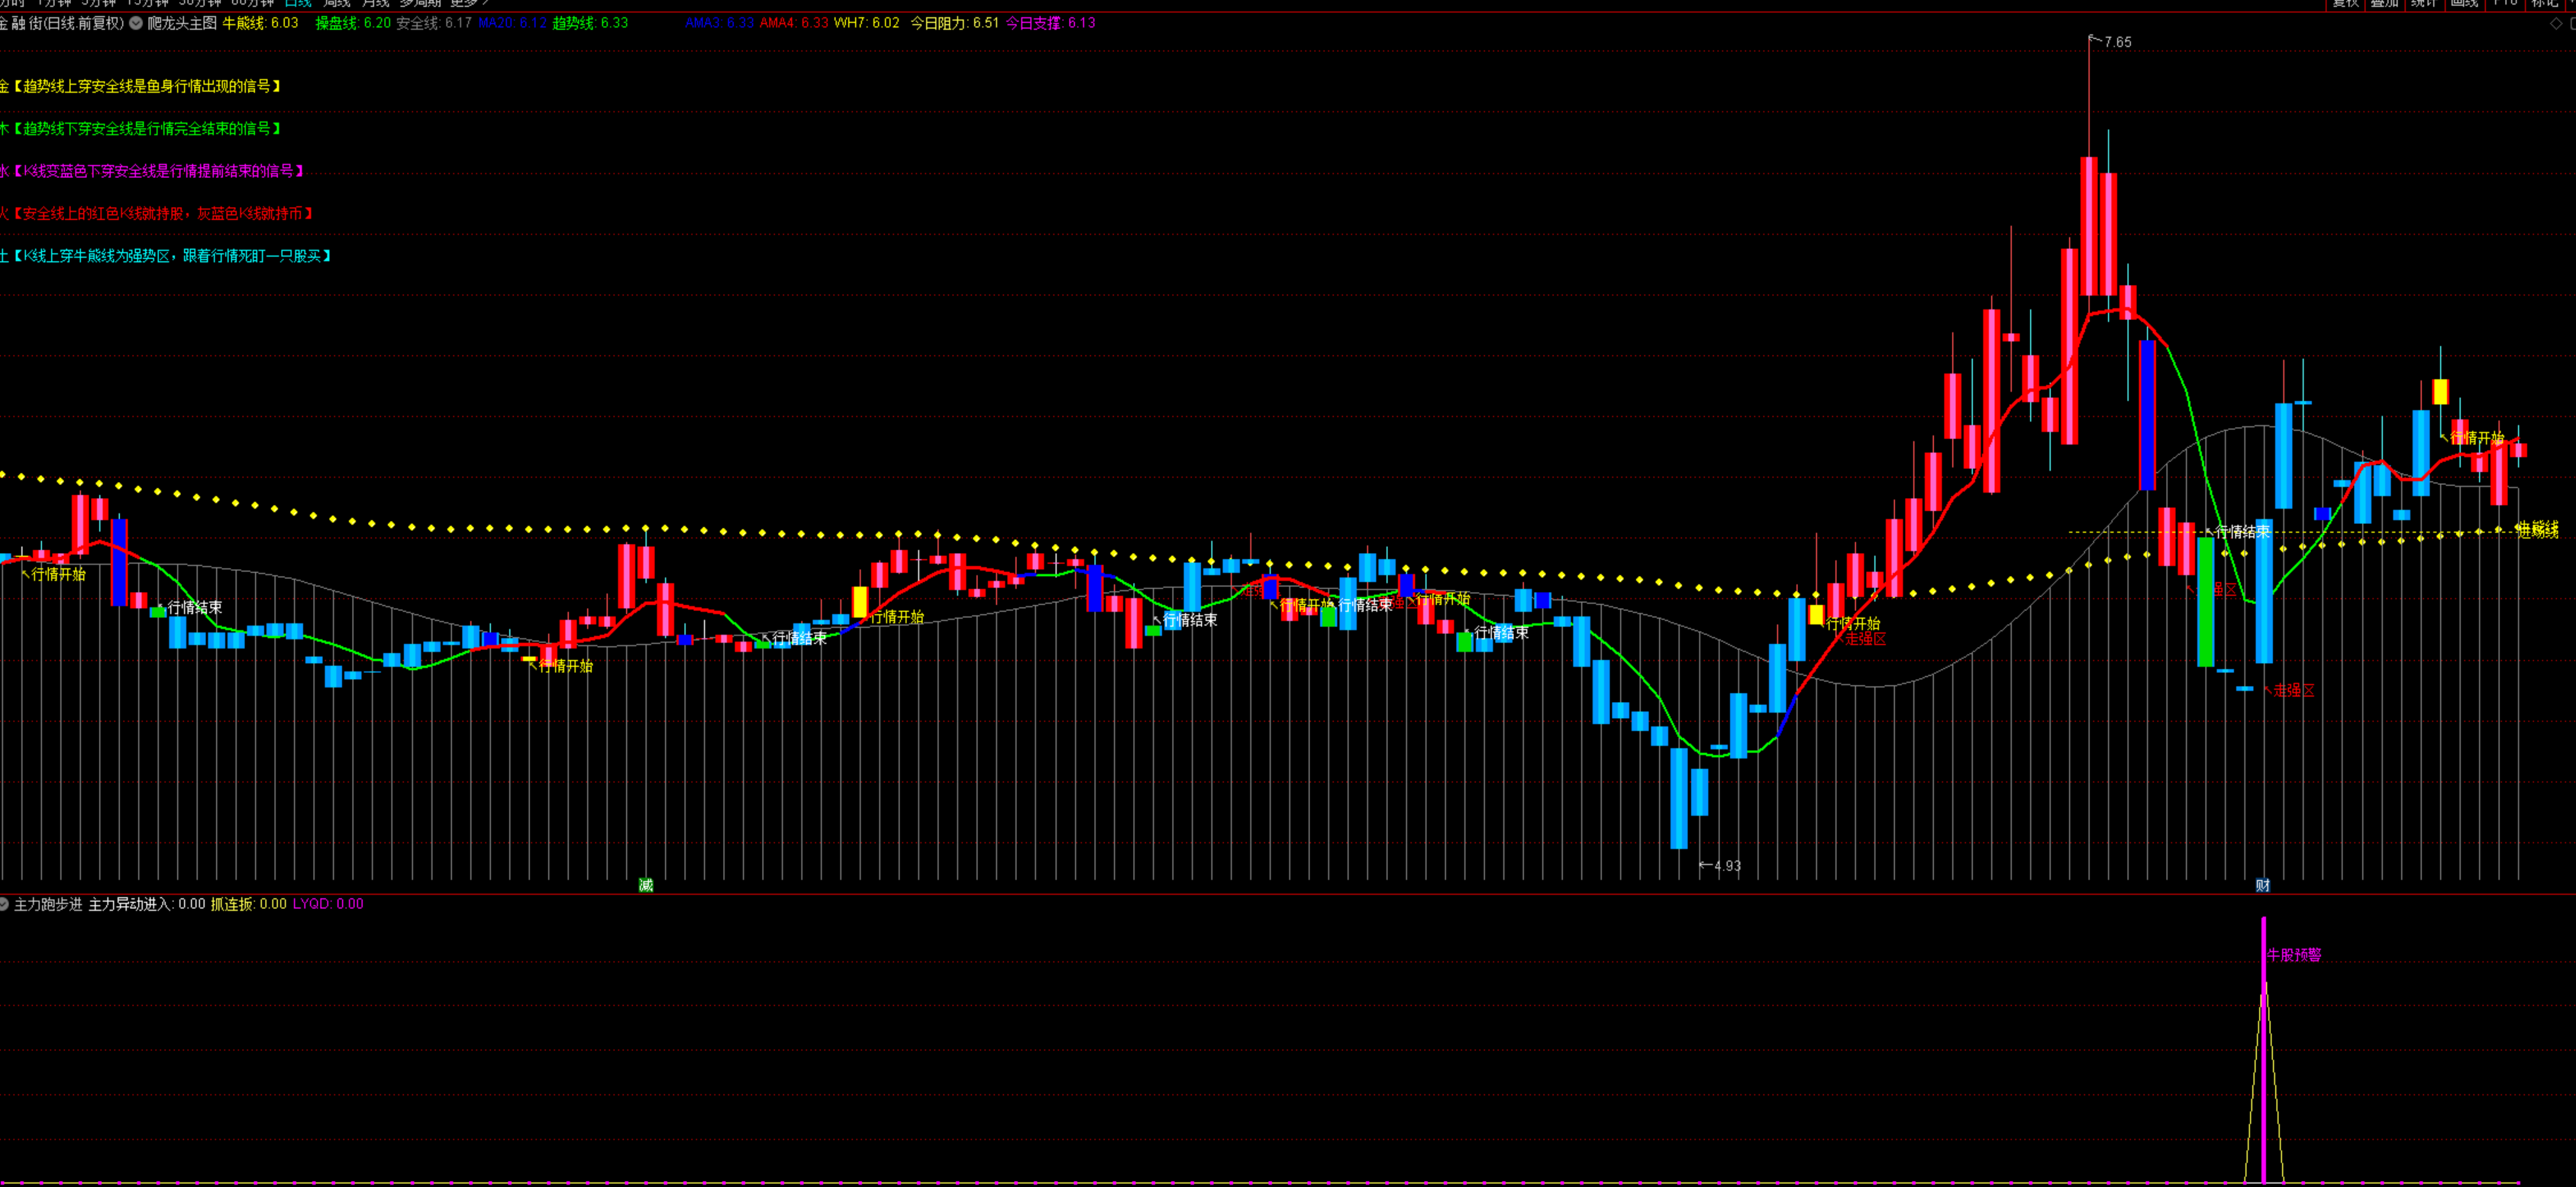Viewport: 2576px width, 1187px height.
Task: Click the 主力跑步进 indicator name
Action: click(48, 904)
